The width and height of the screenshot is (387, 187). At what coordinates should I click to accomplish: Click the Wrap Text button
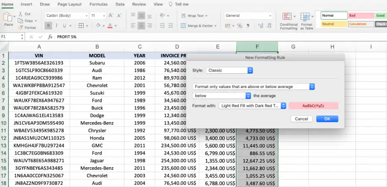point(194,16)
